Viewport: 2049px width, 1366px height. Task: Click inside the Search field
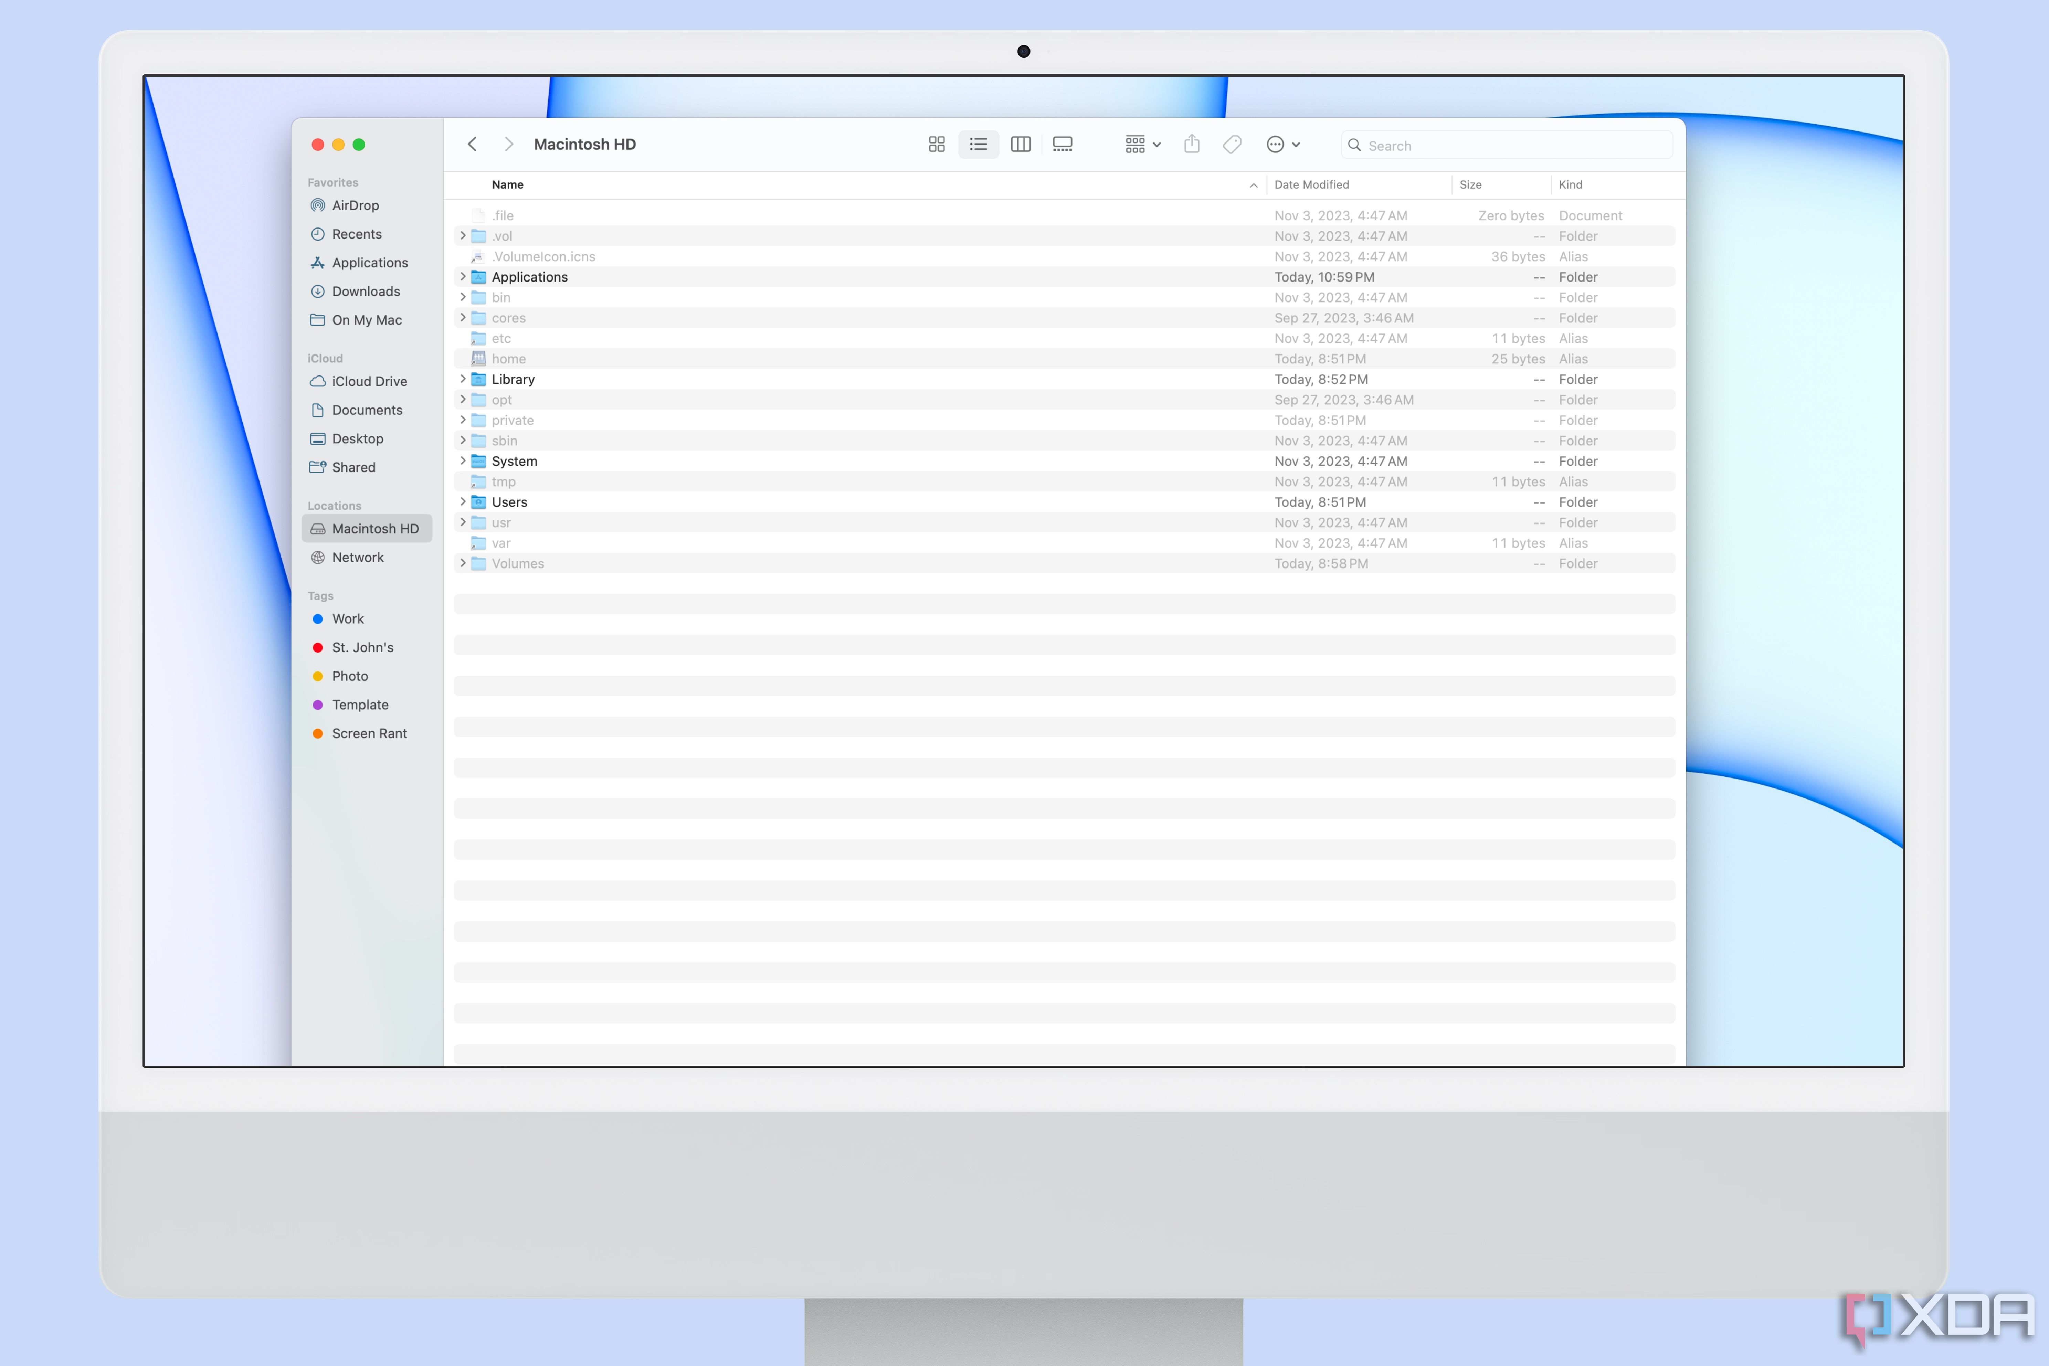[1506, 145]
